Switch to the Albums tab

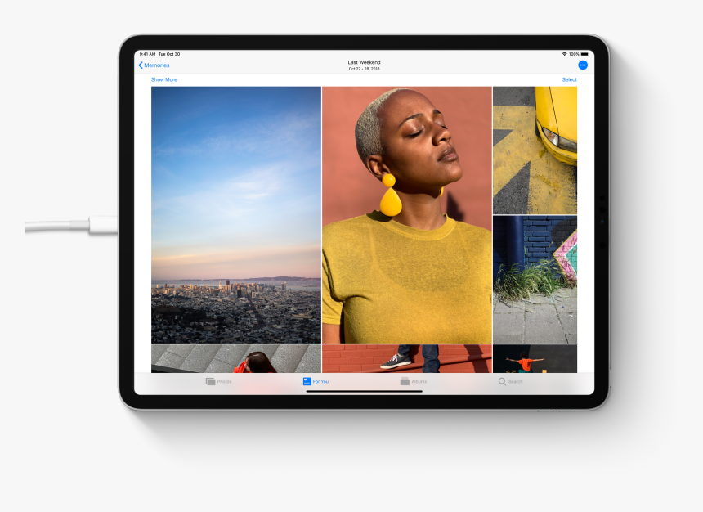pyautogui.click(x=413, y=381)
